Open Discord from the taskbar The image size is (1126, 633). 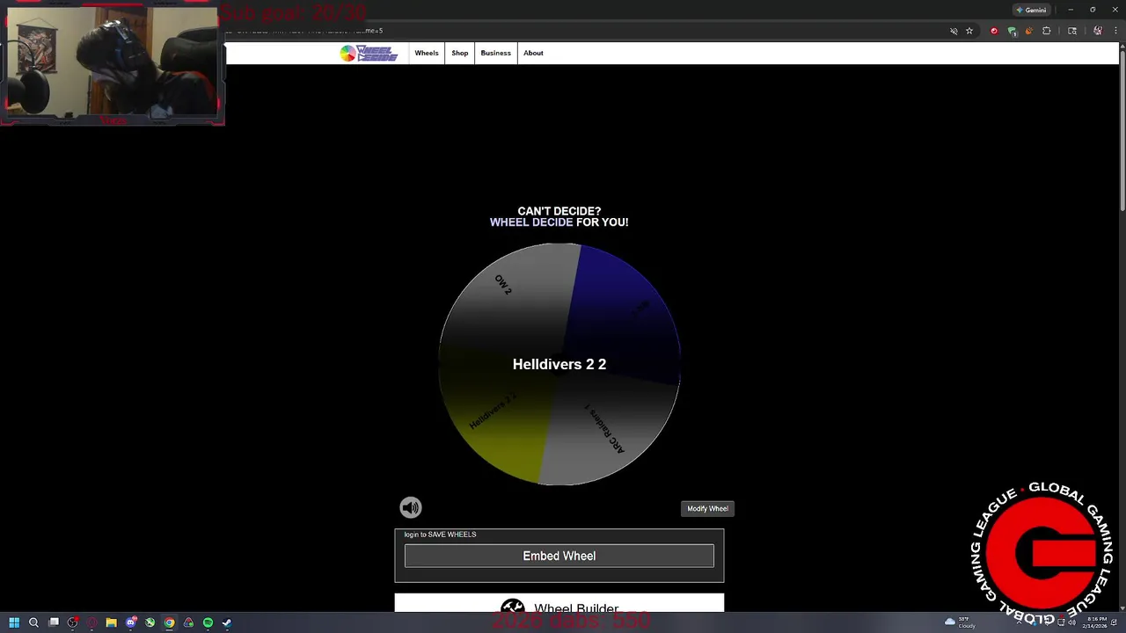[x=130, y=622]
